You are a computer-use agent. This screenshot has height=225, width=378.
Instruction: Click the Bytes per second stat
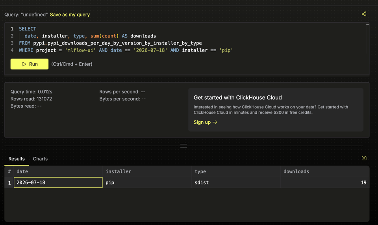(x=122, y=99)
